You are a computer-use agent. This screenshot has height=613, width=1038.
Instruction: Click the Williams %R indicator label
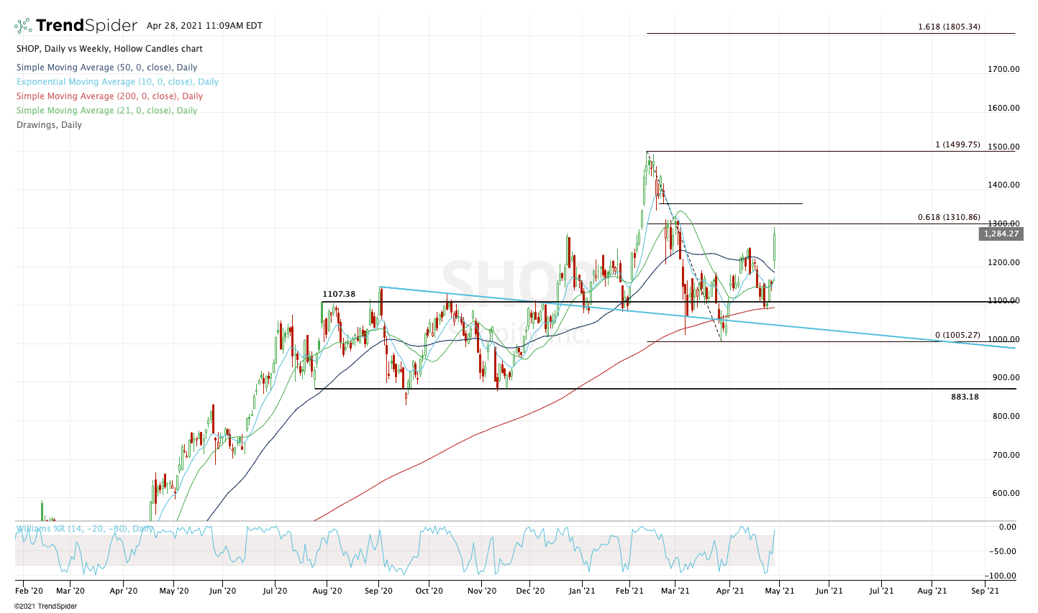click(85, 529)
